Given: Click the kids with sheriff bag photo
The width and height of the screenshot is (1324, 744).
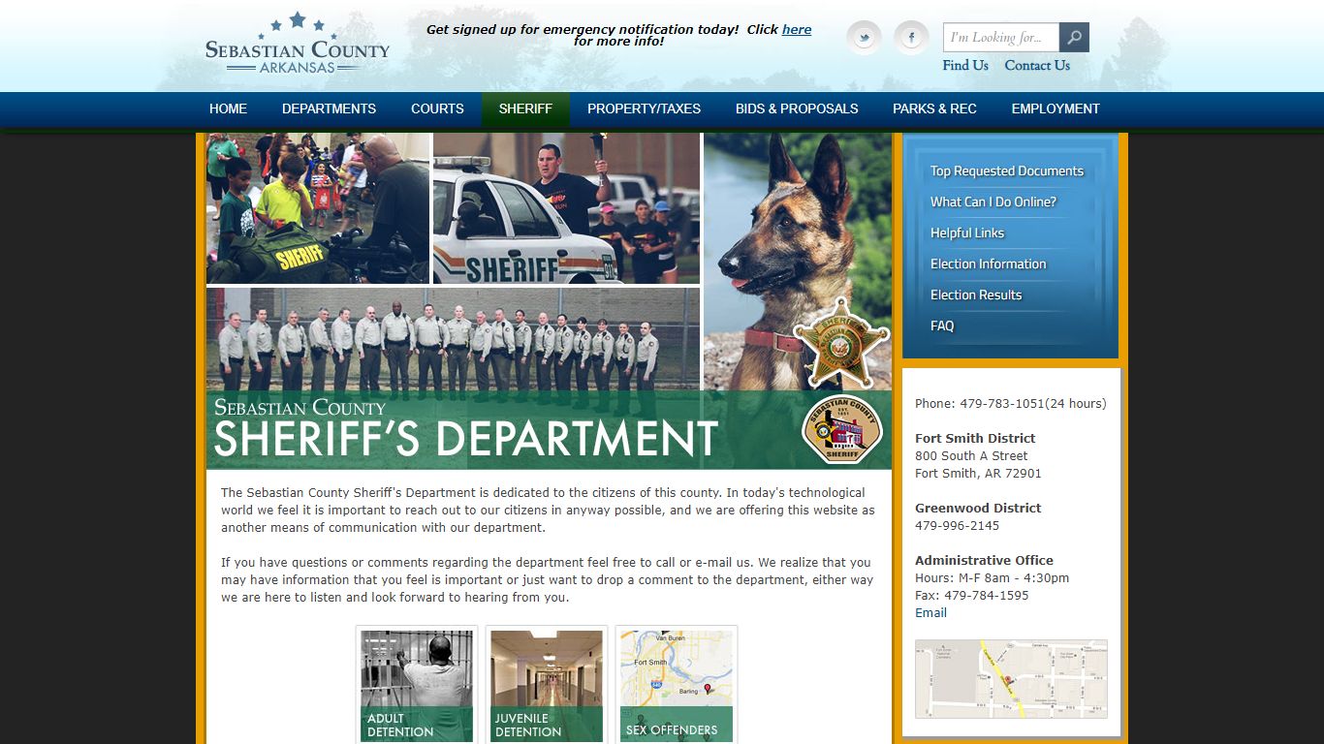Looking at the screenshot, I should 318,208.
